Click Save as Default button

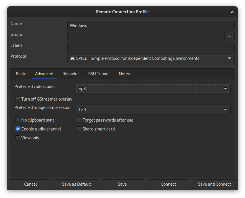pos(76,184)
